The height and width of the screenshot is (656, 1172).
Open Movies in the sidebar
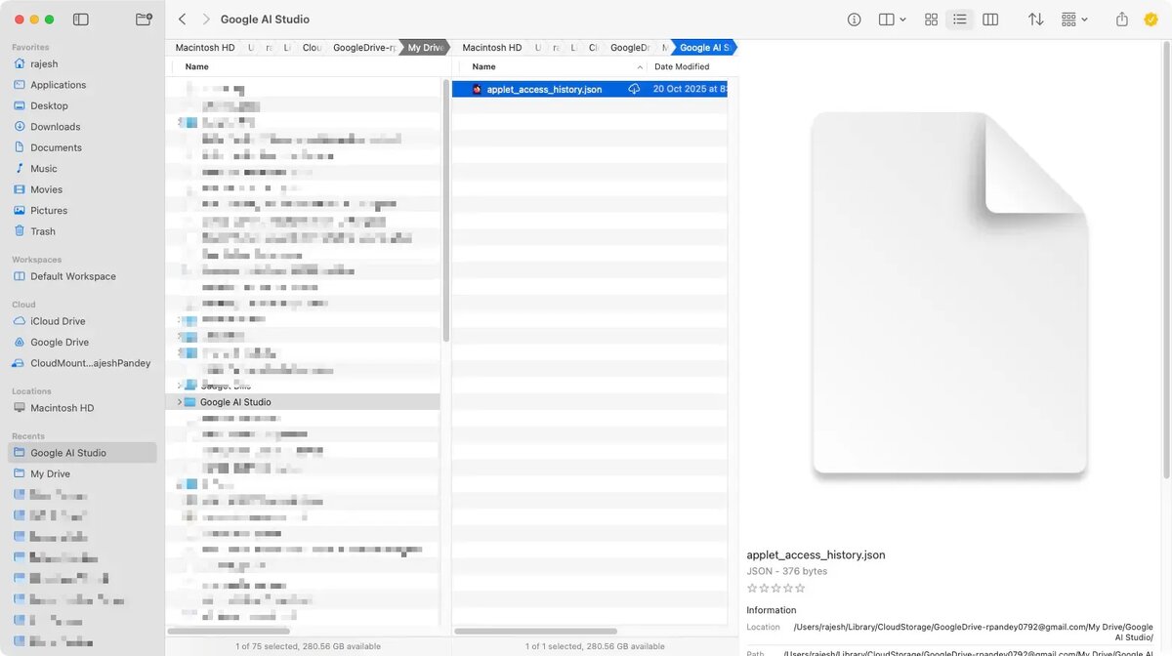point(46,189)
